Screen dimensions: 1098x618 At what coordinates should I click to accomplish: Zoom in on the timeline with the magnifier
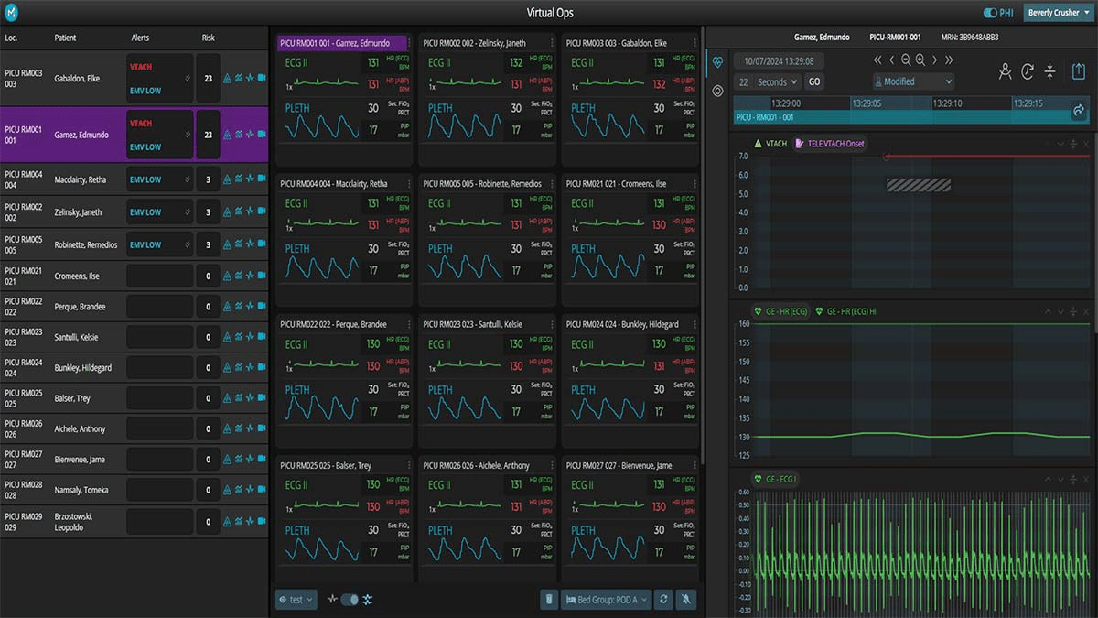pos(920,60)
